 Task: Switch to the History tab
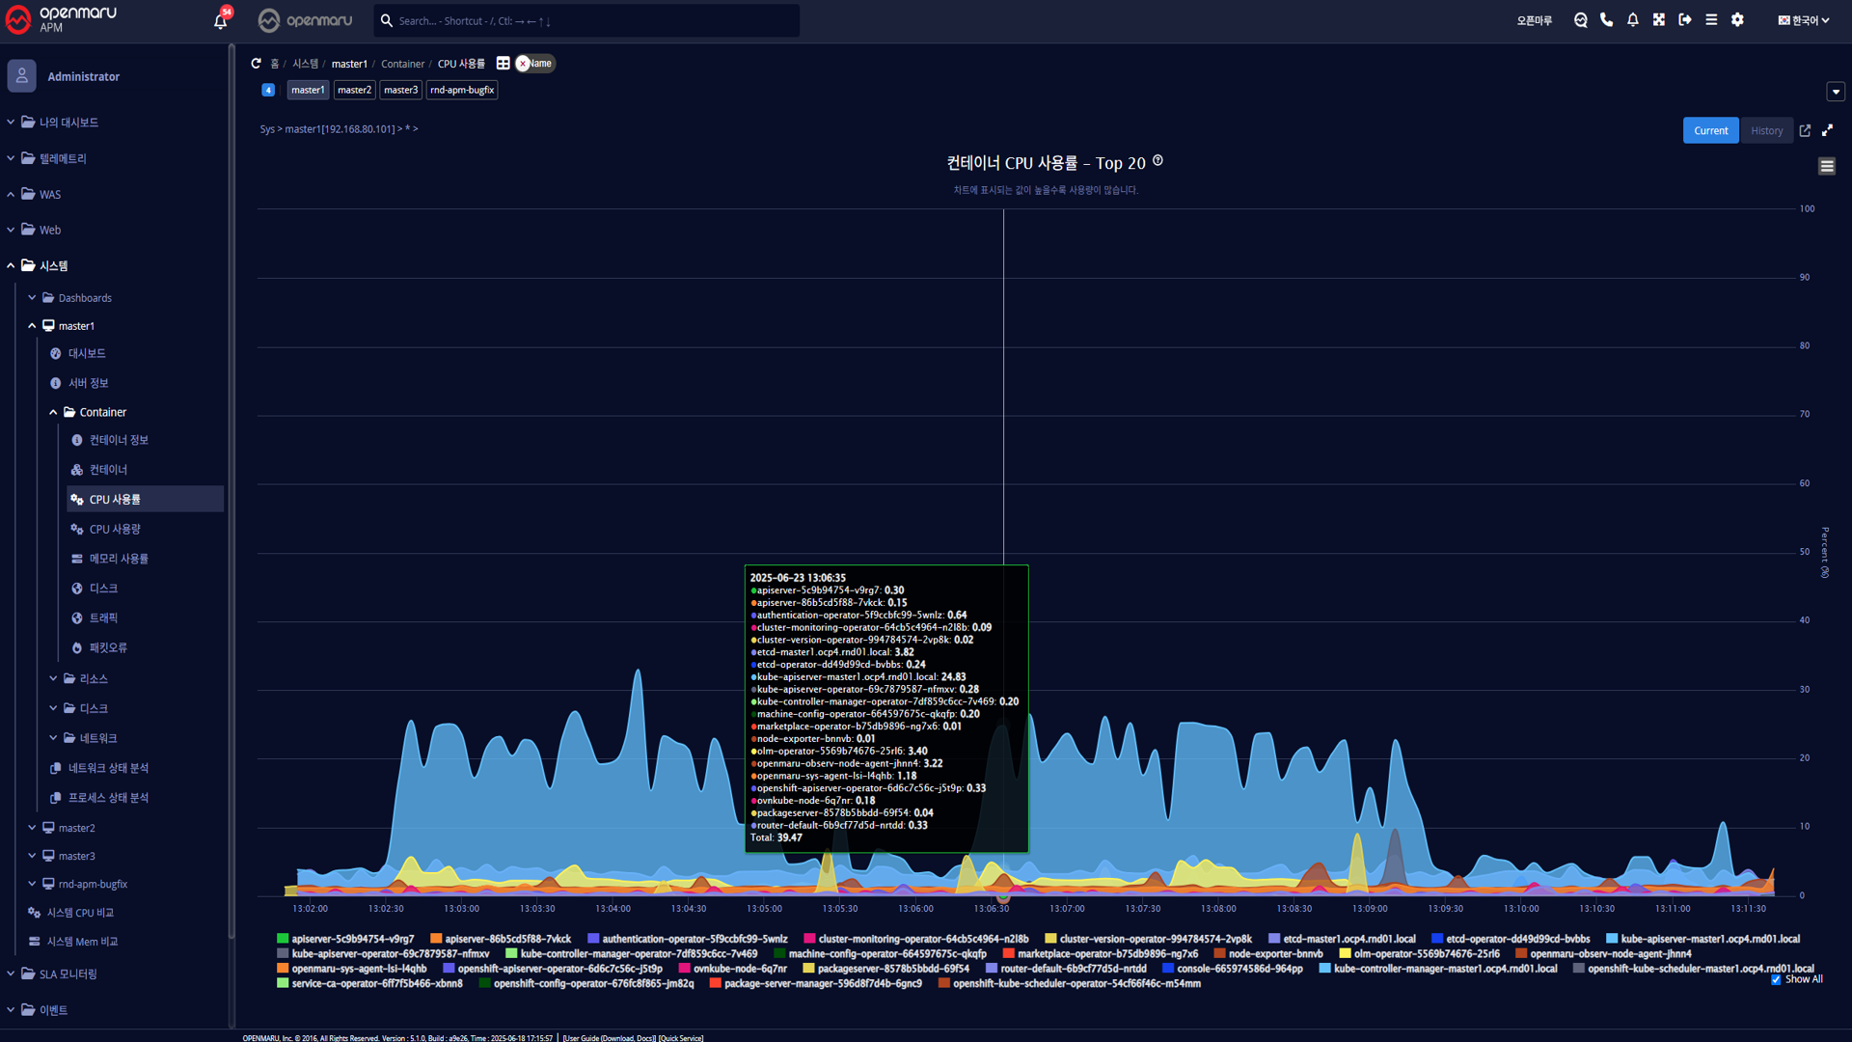click(x=1766, y=130)
